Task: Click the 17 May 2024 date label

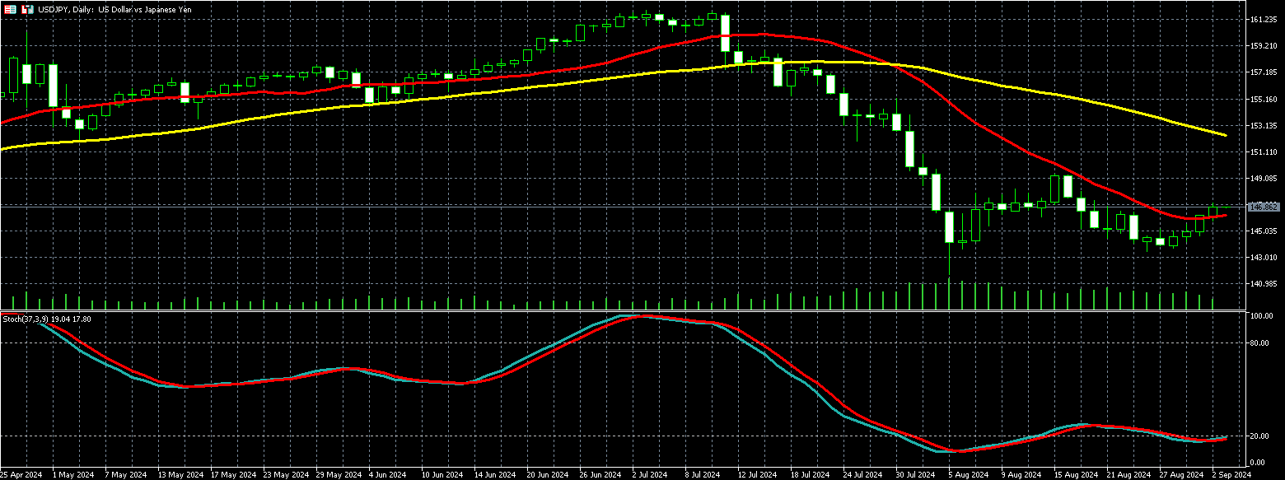Action: point(233,475)
